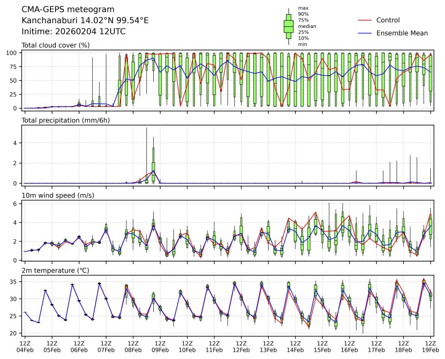Click the 12Z 04Feb x-axis label
The image size is (445, 359).
tap(24, 346)
